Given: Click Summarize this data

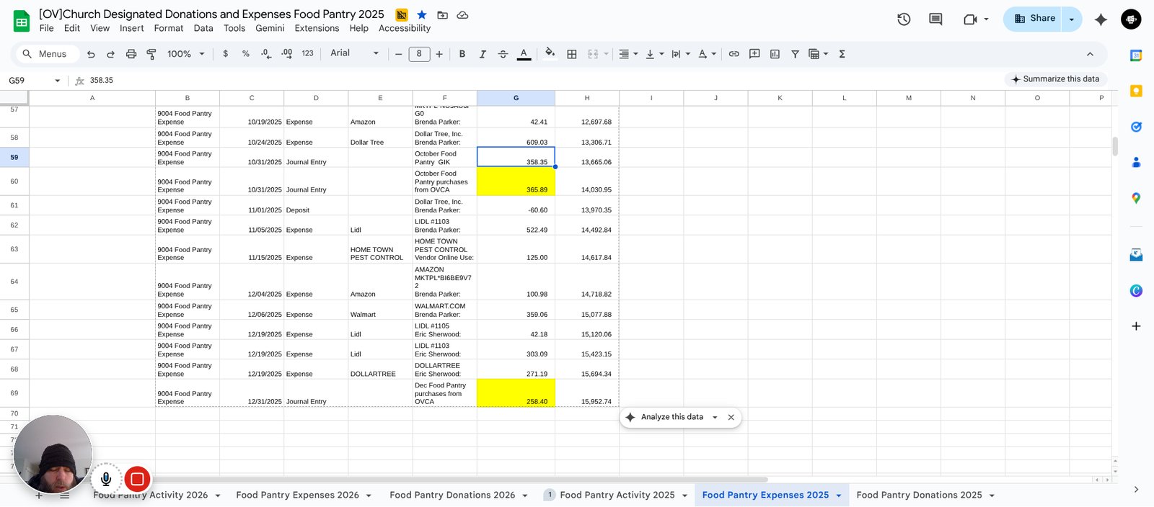Looking at the screenshot, I should tap(1056, 79).
